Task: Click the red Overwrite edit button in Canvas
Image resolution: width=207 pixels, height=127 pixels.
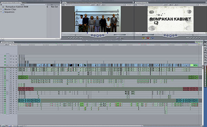Action: click(x=148, y=38)
